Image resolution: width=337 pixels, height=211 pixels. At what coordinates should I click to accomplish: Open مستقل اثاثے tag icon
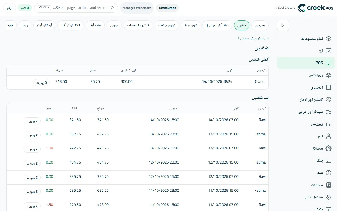pos(328,197)
